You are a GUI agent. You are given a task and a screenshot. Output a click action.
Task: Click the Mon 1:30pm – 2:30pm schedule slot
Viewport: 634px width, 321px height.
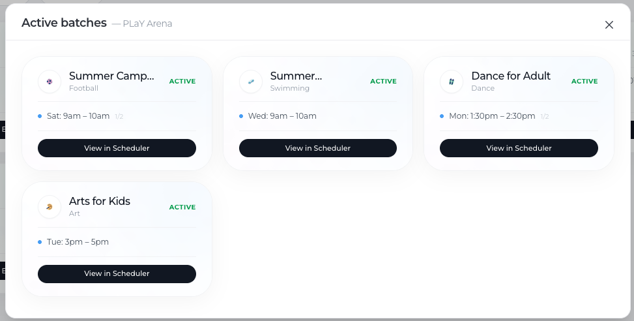[492, 116]
